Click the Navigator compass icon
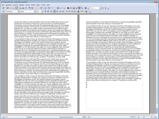This screenshot has width=159, height=119. pos(71,8)
